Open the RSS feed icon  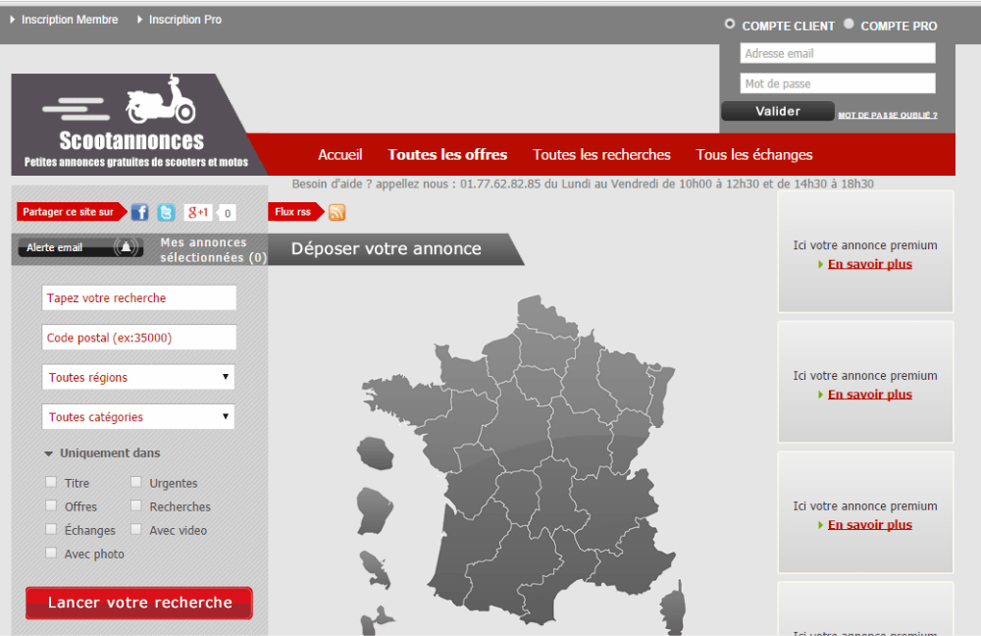[336, 212]
